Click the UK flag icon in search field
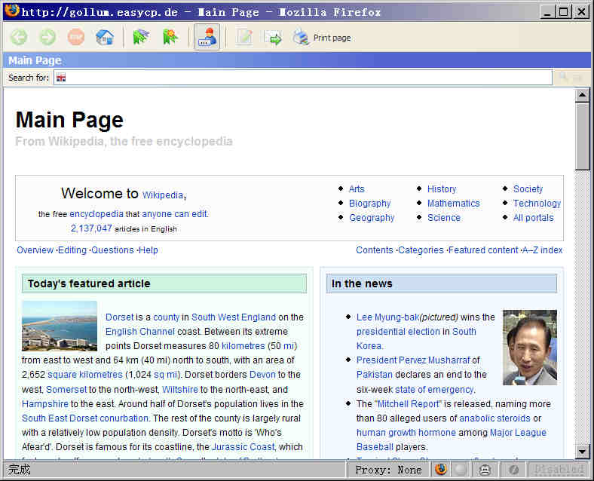The image size is (594, 481). pos(61,78)
